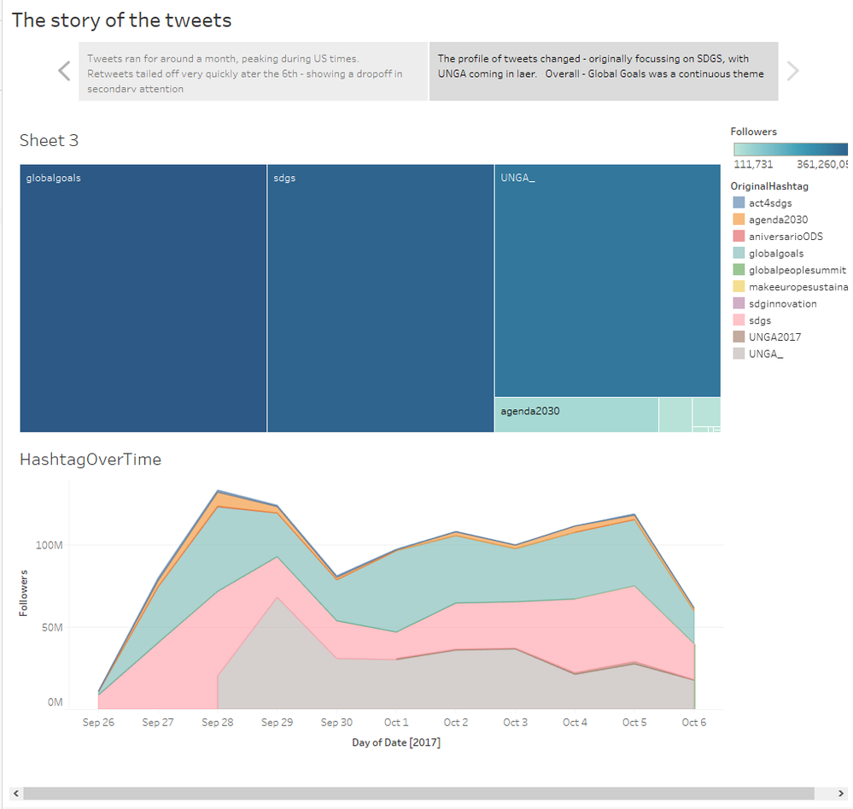Go to previous story point arrow
The height and width of the screenshot is (809, 853).
coord(64,71)
